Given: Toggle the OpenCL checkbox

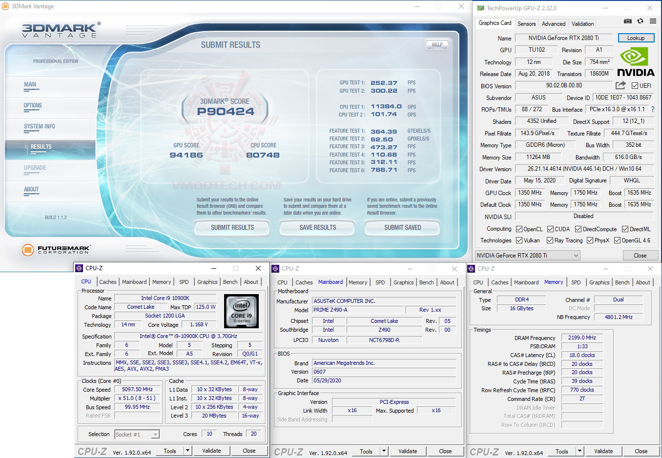Looking at the screenshot, I should (518, 228).
